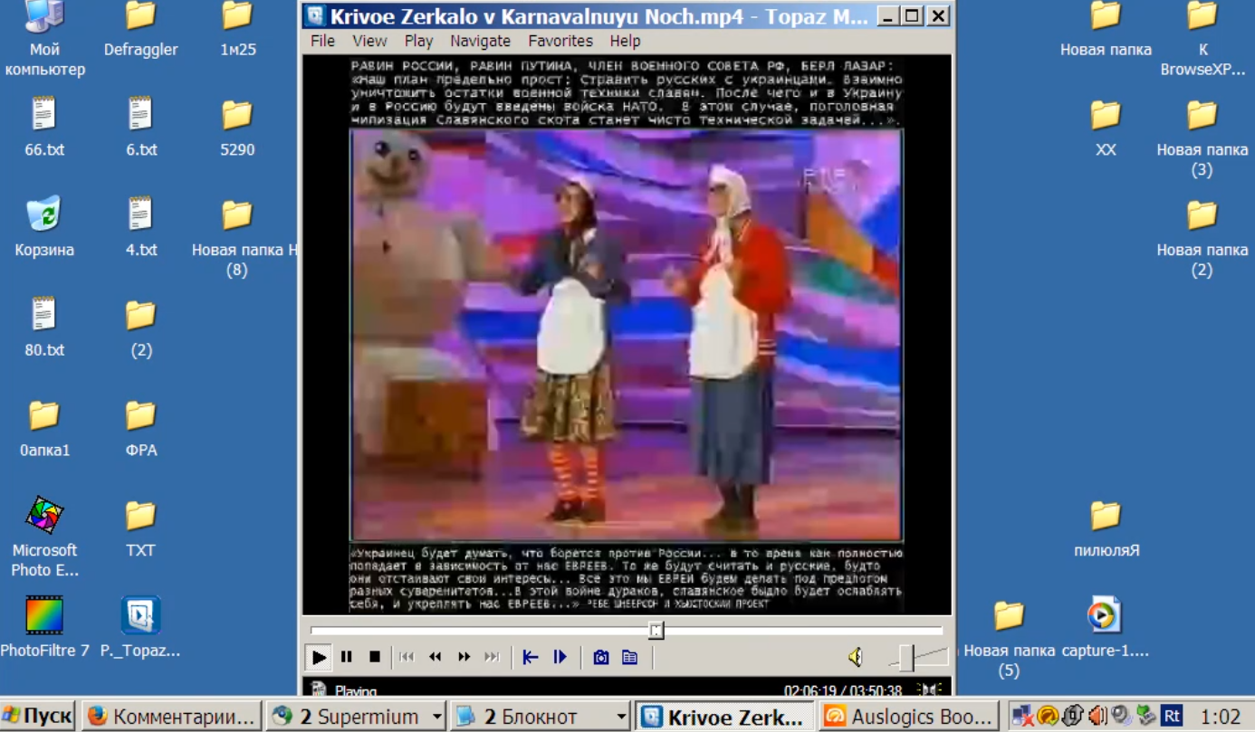Open the Favorites menu
The width and height of the screenshot is (1255, 732).
[560, 41]
